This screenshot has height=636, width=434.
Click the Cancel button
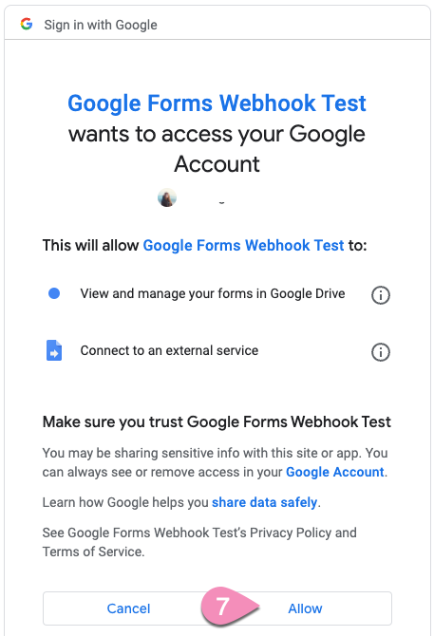tap(128, 608)
